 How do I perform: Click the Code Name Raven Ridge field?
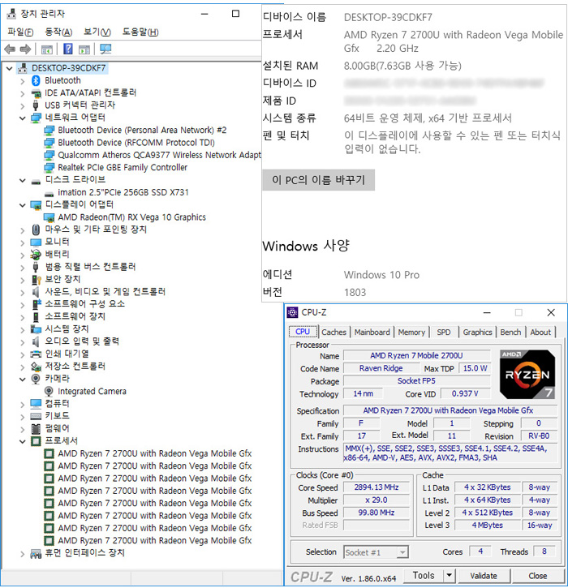pyautogui.click(x=381, y=369)
